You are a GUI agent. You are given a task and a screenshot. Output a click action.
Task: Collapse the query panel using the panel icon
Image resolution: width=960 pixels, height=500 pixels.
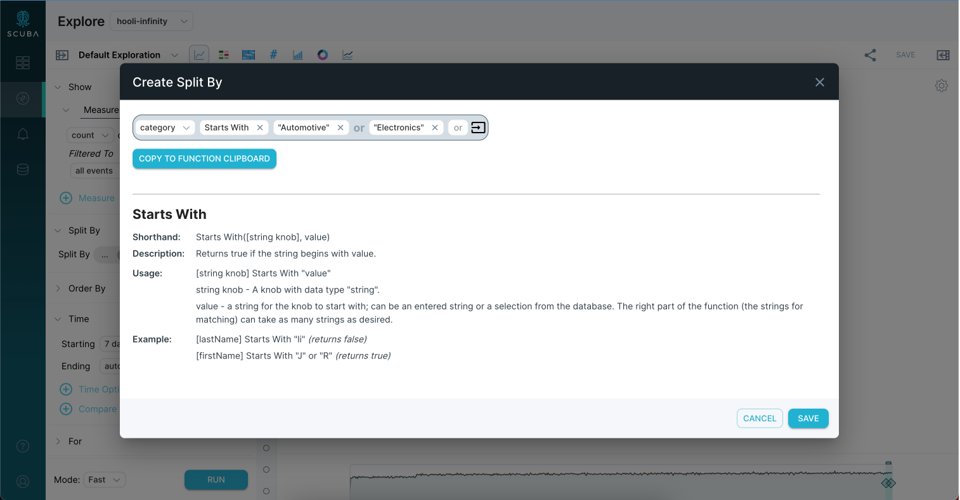pos(62,55)
